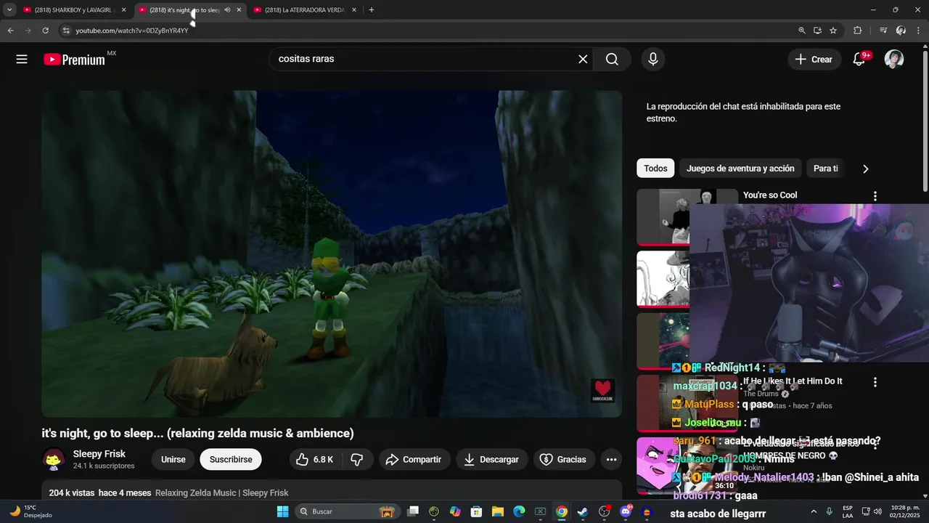
Task: Run search with the magnifier button
Action: pos(612,60)
